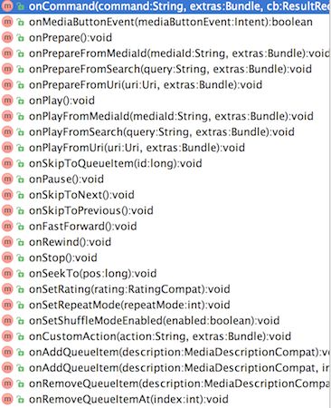This screenshot has width=331, height=408.
Task: Choose onPrepareFromSearch method entry
Action: pos(165,69)
